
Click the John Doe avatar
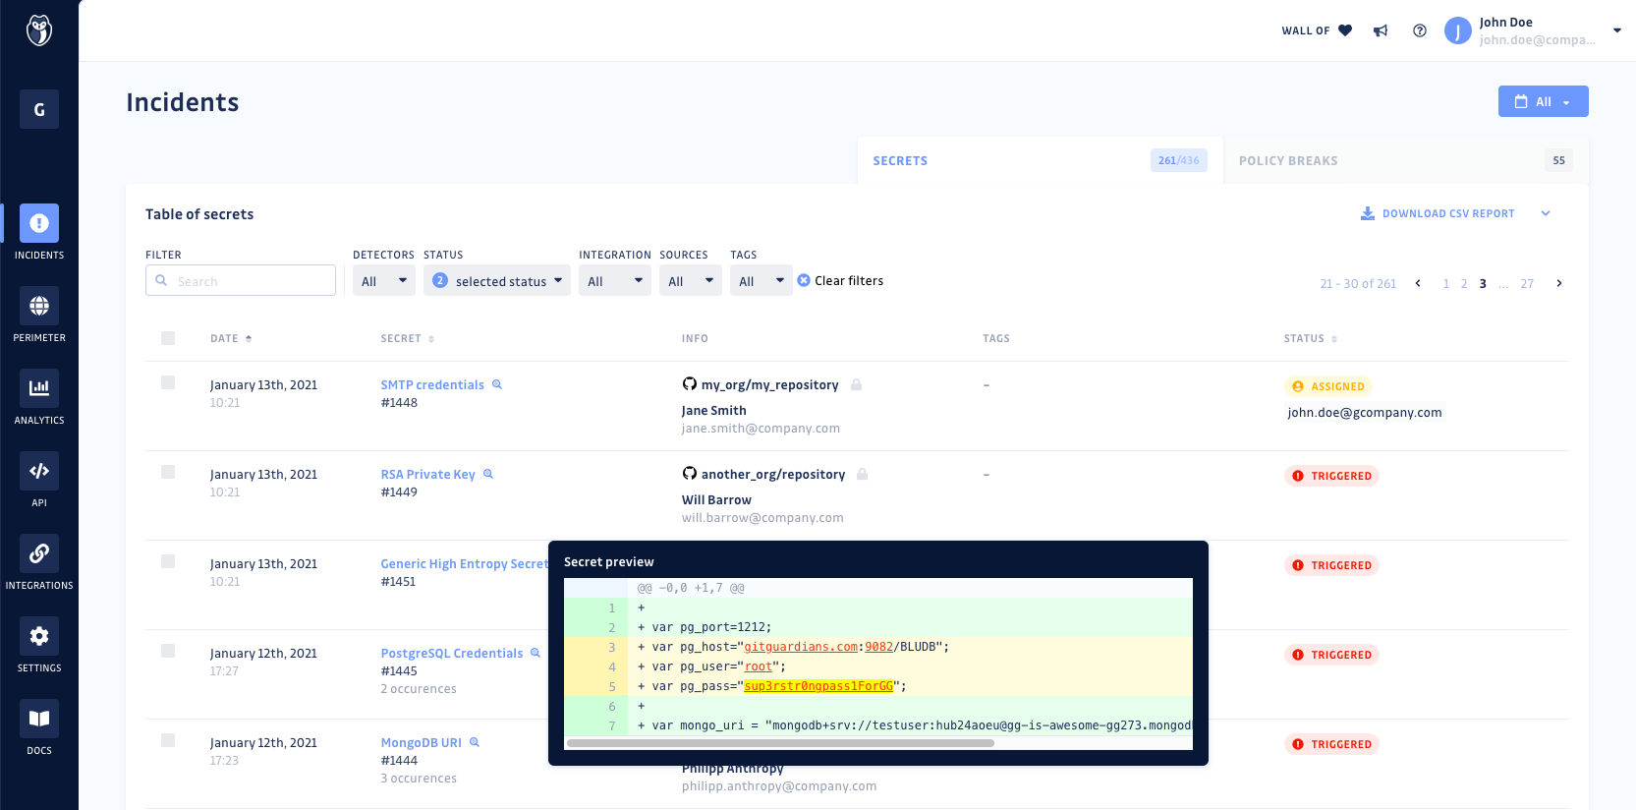(1457, 30)
